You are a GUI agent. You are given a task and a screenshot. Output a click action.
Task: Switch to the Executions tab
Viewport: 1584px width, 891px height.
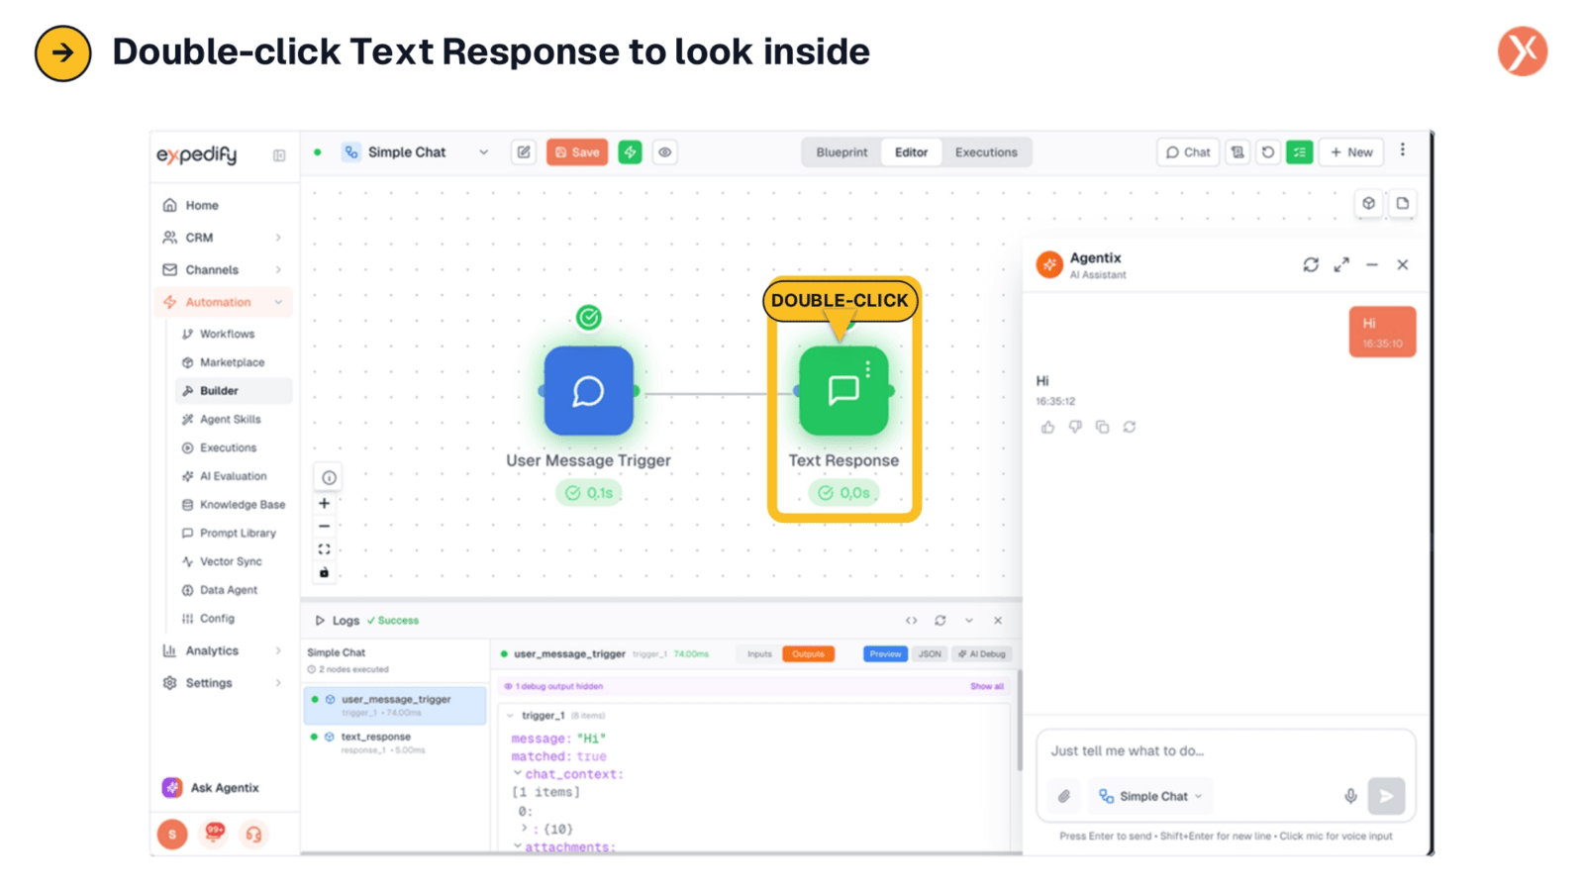986,152
